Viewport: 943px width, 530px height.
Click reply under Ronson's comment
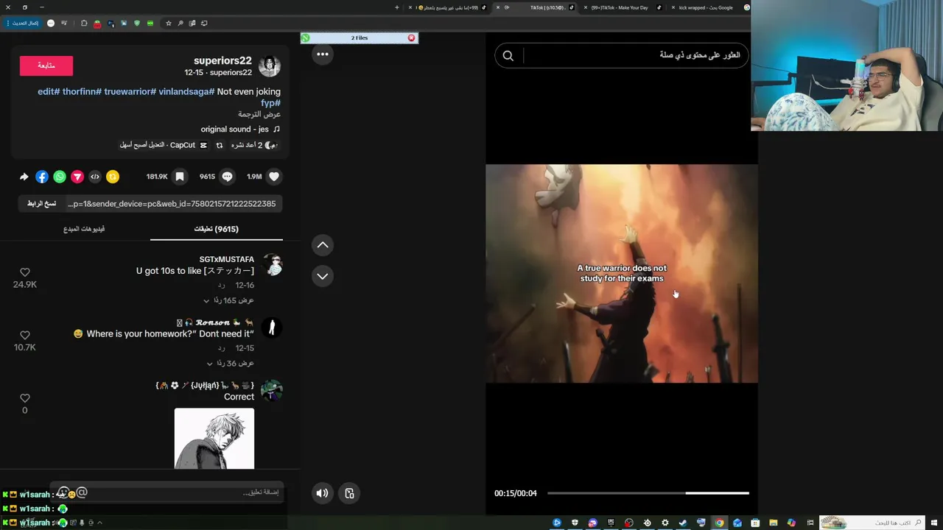pos(221,348)
